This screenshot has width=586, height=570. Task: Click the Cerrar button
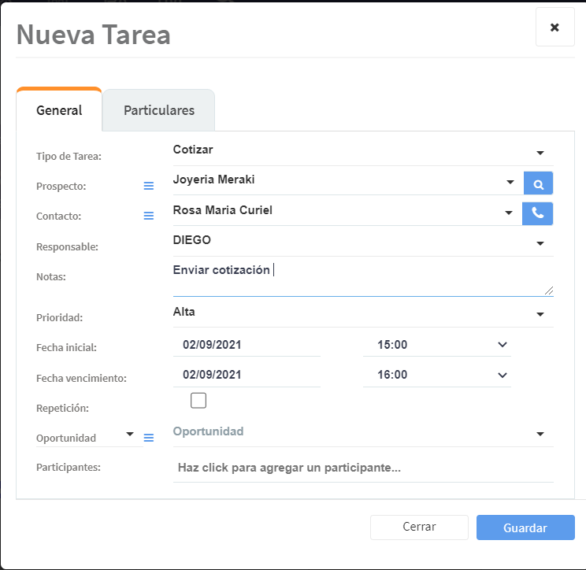click(x=419, y=527)
